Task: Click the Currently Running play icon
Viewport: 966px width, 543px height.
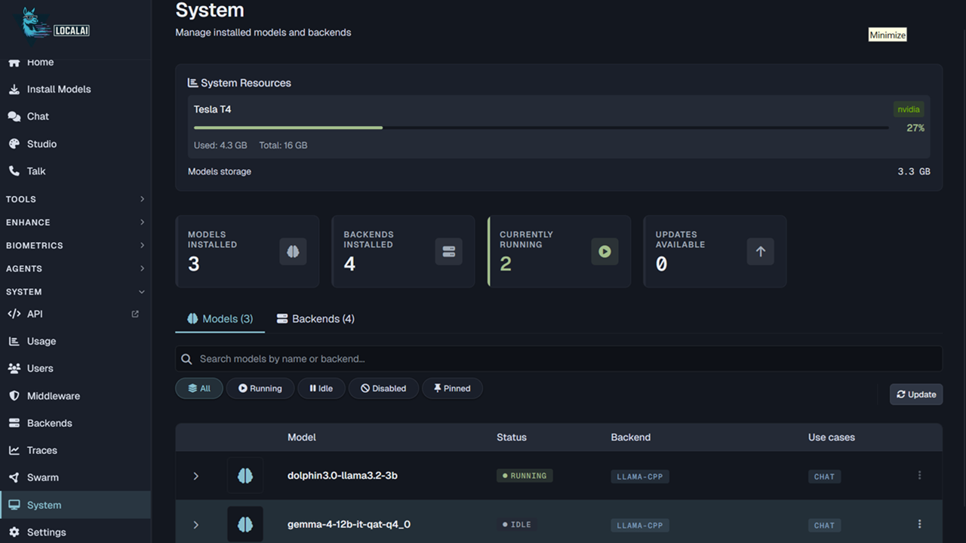Action: coord(605,251)
